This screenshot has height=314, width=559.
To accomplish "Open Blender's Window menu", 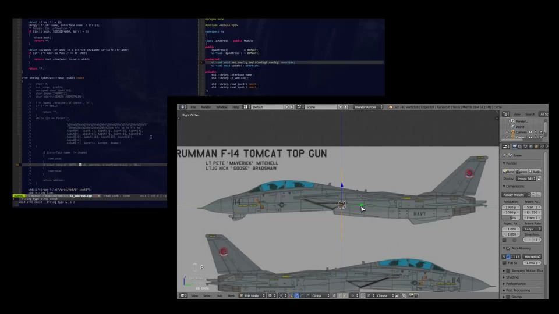I will point(221,107).
